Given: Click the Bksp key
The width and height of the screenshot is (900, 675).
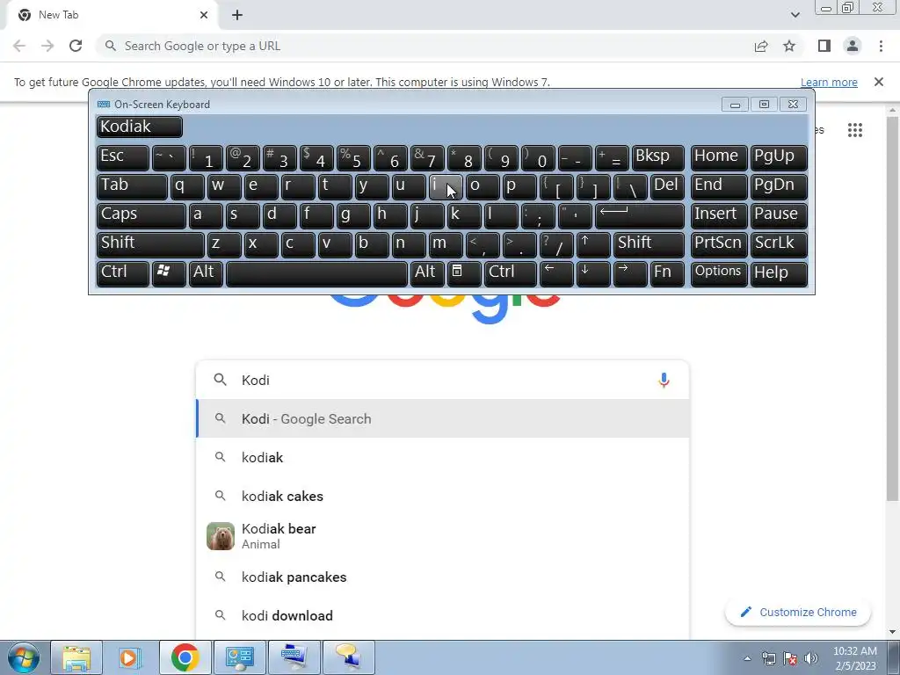Looking at the screenshot, I should [x=657, y=157].
